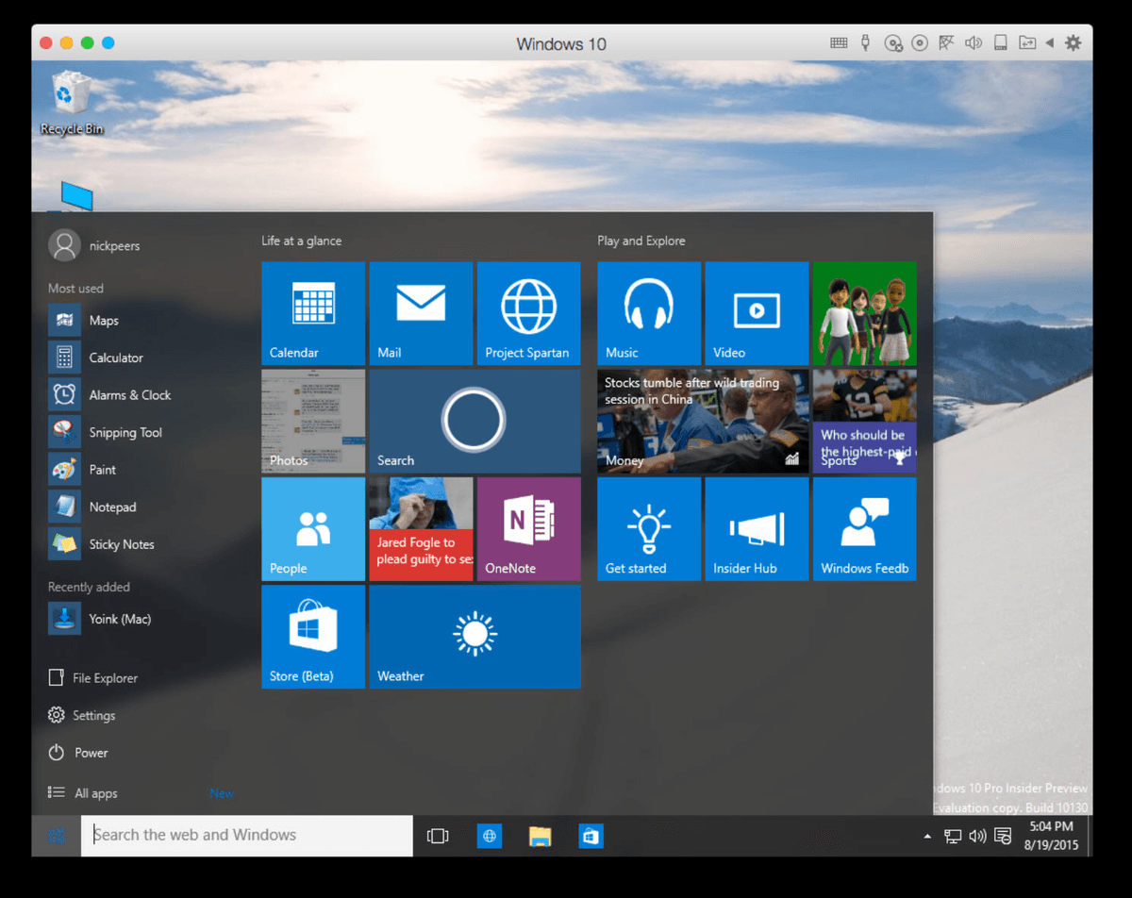Open Settings from the Start menu
1132x898 pixels.
91,715
